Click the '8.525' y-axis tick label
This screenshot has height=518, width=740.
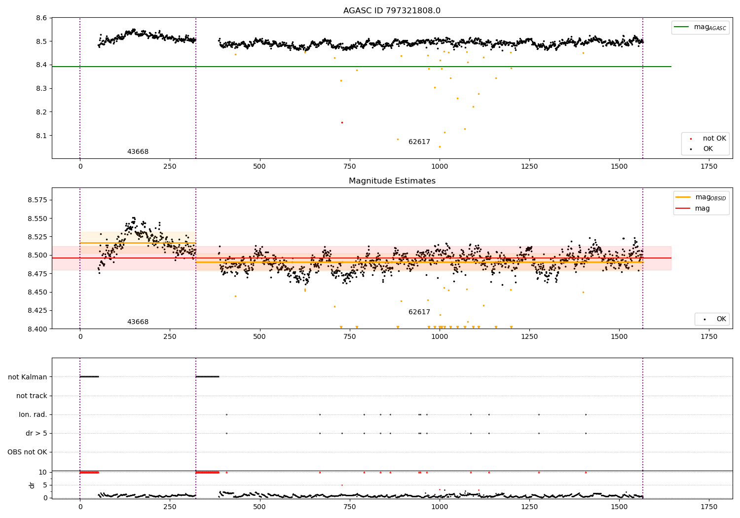(37, 237)
